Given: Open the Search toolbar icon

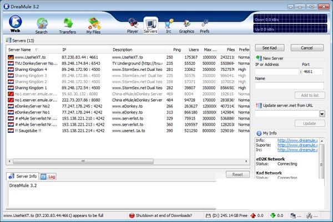Looking at the screenshot, I should 42,24.
